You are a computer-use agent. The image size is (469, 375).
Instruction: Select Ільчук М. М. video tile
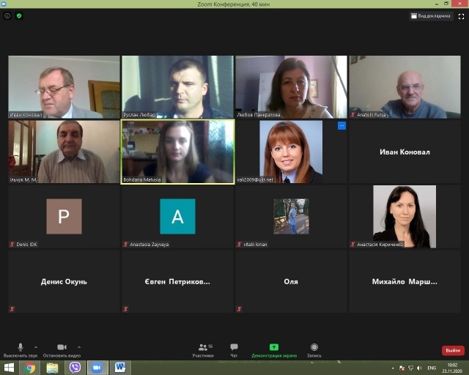point(64,152)
